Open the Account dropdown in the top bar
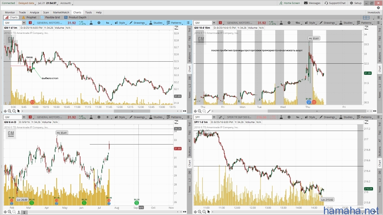Image resolution: width=383 pixels, height=215 pixels. tap(67, 3)
